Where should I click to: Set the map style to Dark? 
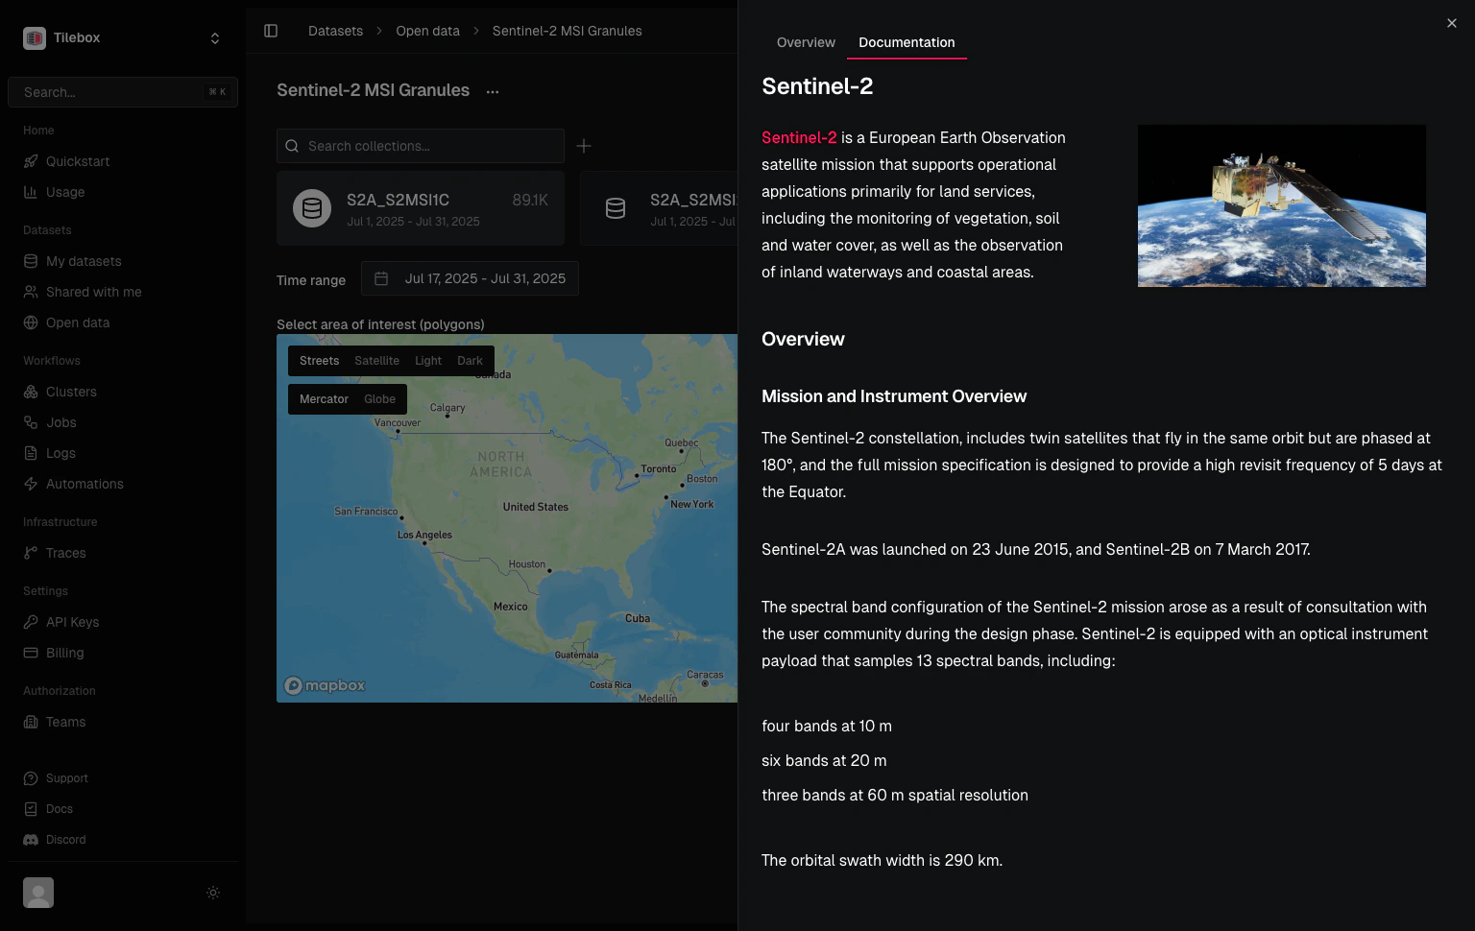pyautogui.click(x=470, y=361)
